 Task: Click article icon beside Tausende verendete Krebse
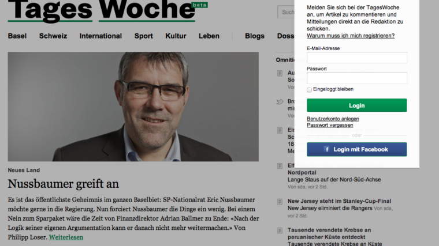(280, 230)
